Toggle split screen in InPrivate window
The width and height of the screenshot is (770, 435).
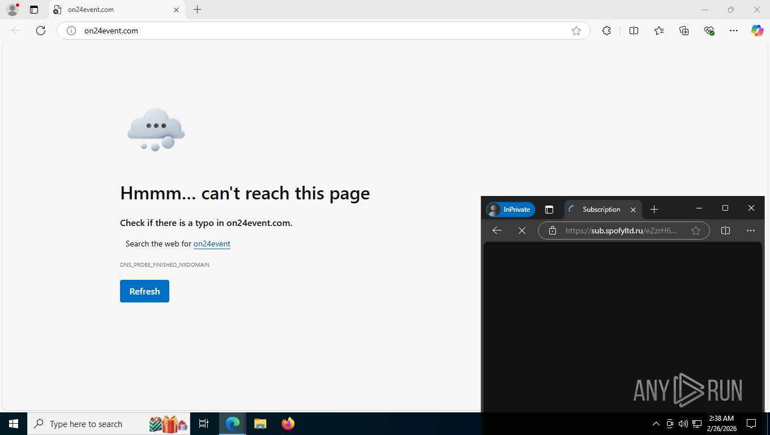pyautogui.click(x=725, y=231)
